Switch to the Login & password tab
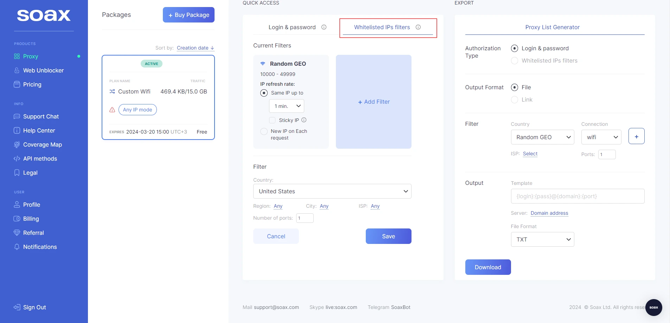670x323 pixels. pyautogui.click(x=292, y=27)
